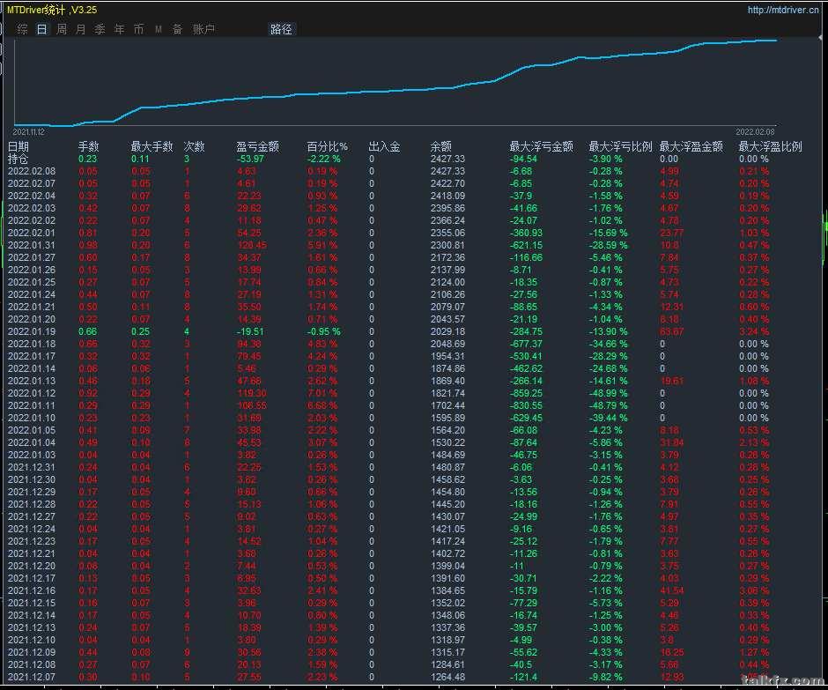Click the 出入金 column header
The height and width of the screenshot is (690, 828).
(384, 146)
